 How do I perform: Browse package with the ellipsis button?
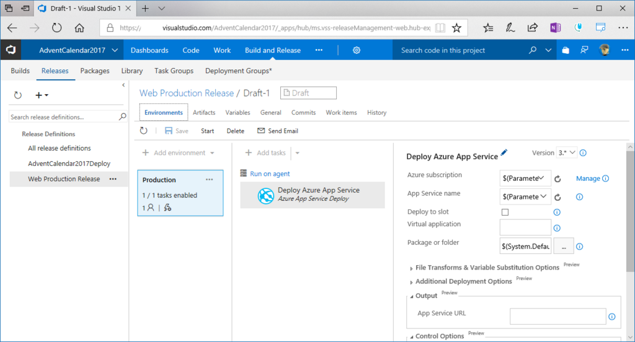(x=563, y=246)
